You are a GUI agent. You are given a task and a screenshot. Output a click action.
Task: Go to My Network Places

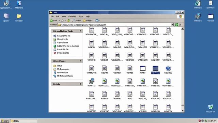click(65, 76)
